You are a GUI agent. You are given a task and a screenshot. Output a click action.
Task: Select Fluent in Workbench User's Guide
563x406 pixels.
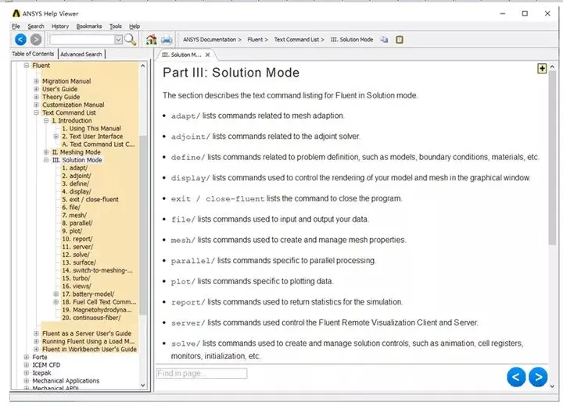(x=89, y=349)
